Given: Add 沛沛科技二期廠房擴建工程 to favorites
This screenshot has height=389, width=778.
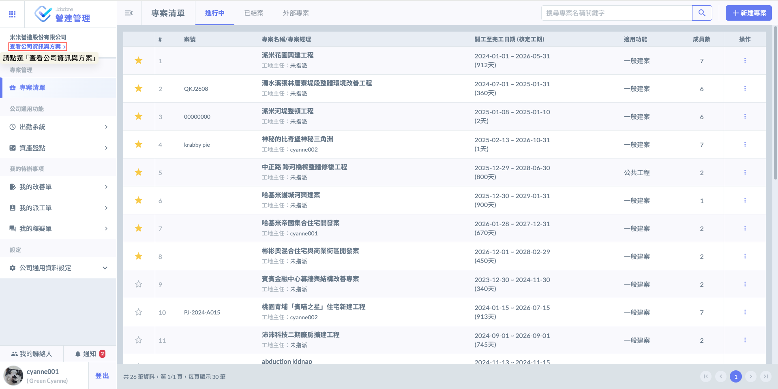Looking at the screenshot, I should (139, 340).
